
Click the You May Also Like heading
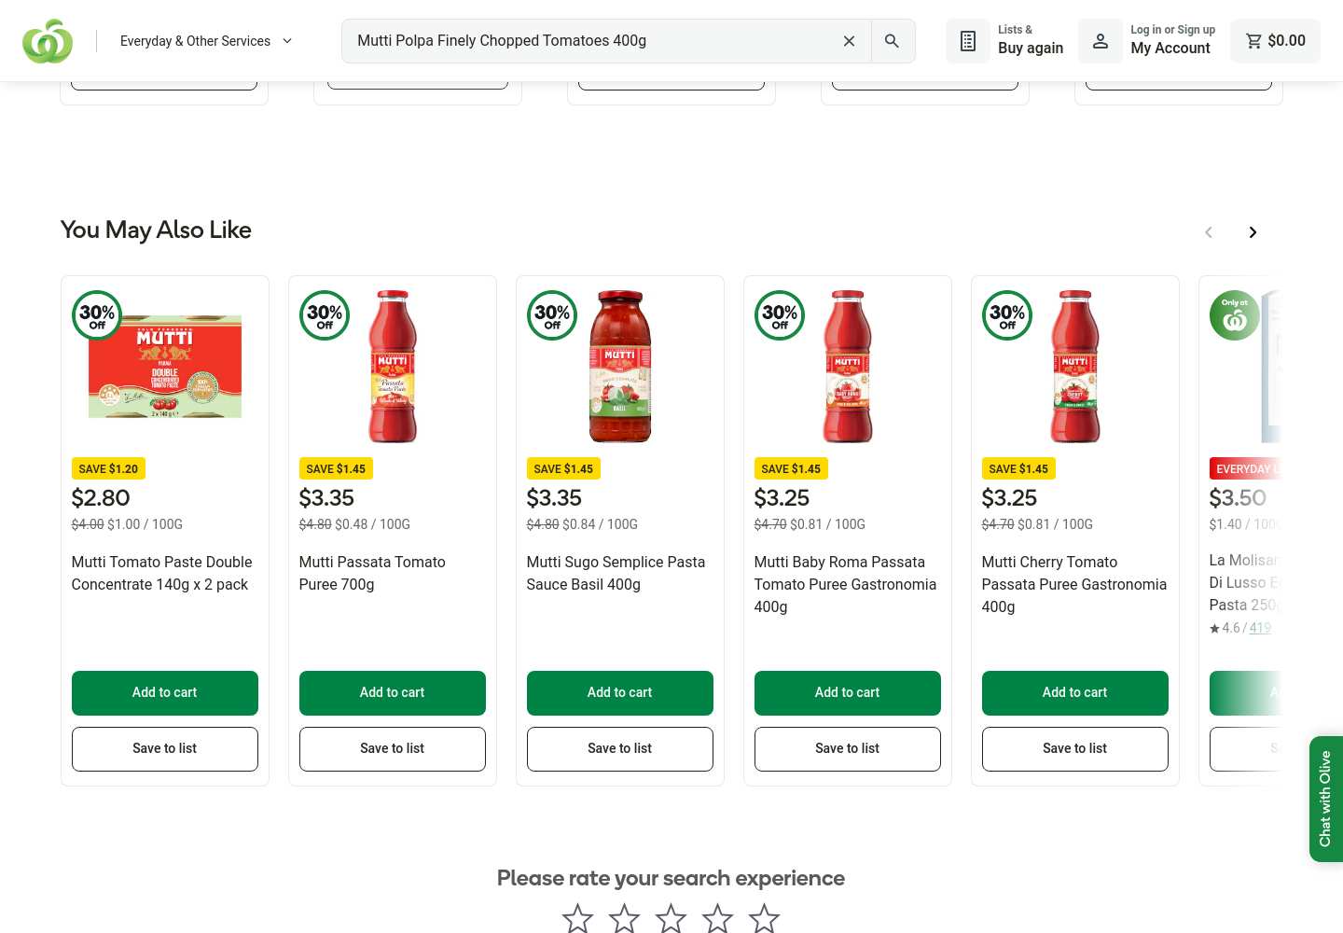[156, 230]
